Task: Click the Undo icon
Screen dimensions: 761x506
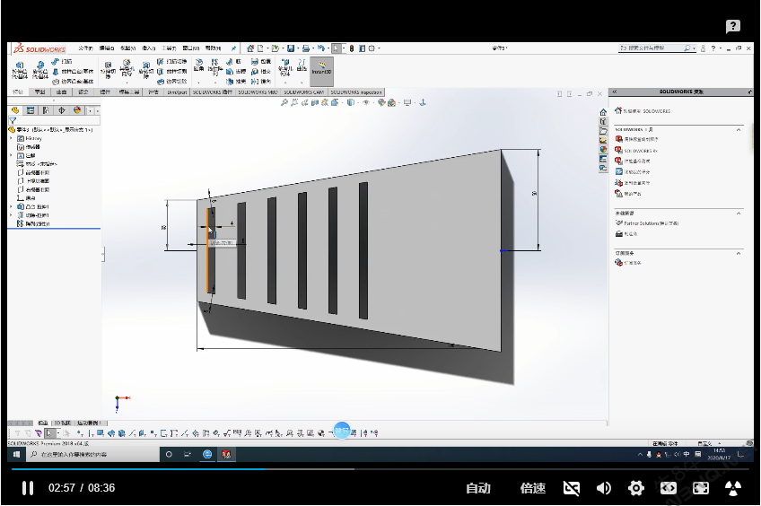Action: [x=320, y=48]
